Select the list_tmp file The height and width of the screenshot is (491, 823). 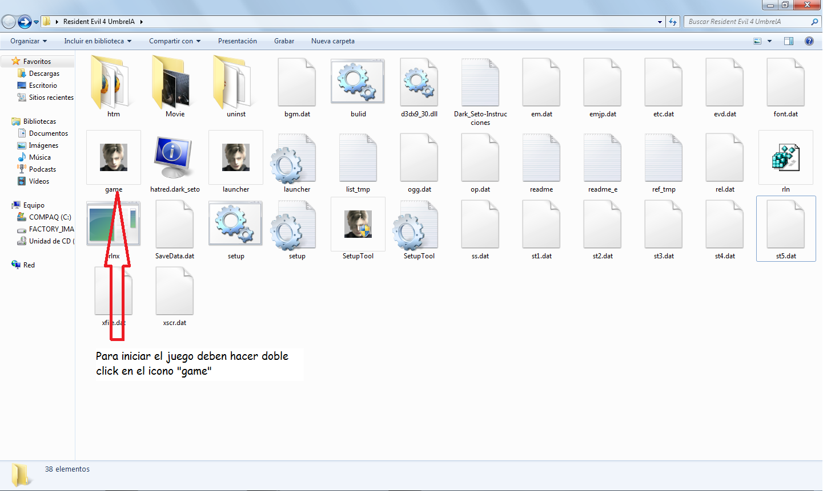358,162
